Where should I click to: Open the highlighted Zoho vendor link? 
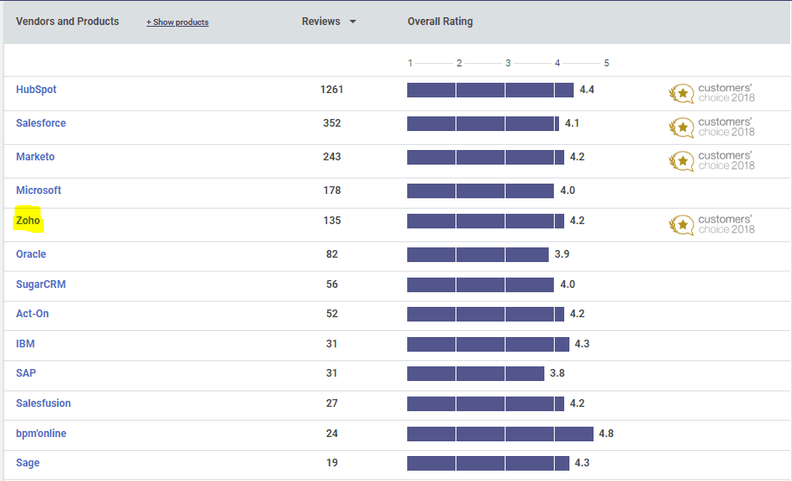click(x=28, y=221)
